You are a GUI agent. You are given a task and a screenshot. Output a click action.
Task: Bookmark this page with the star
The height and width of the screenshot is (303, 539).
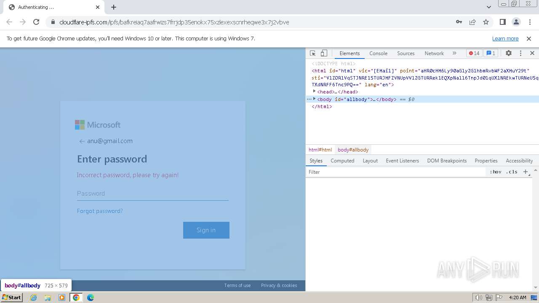pyautogui.click(x=486, y=22)
